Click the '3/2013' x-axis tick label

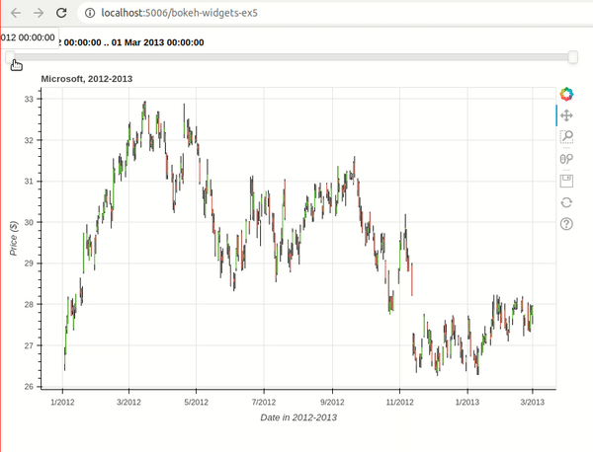532,402
